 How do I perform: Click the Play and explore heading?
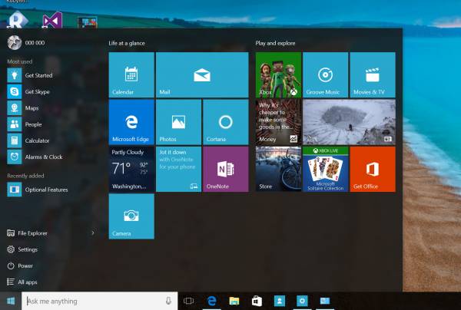click(x=275, y=43)
